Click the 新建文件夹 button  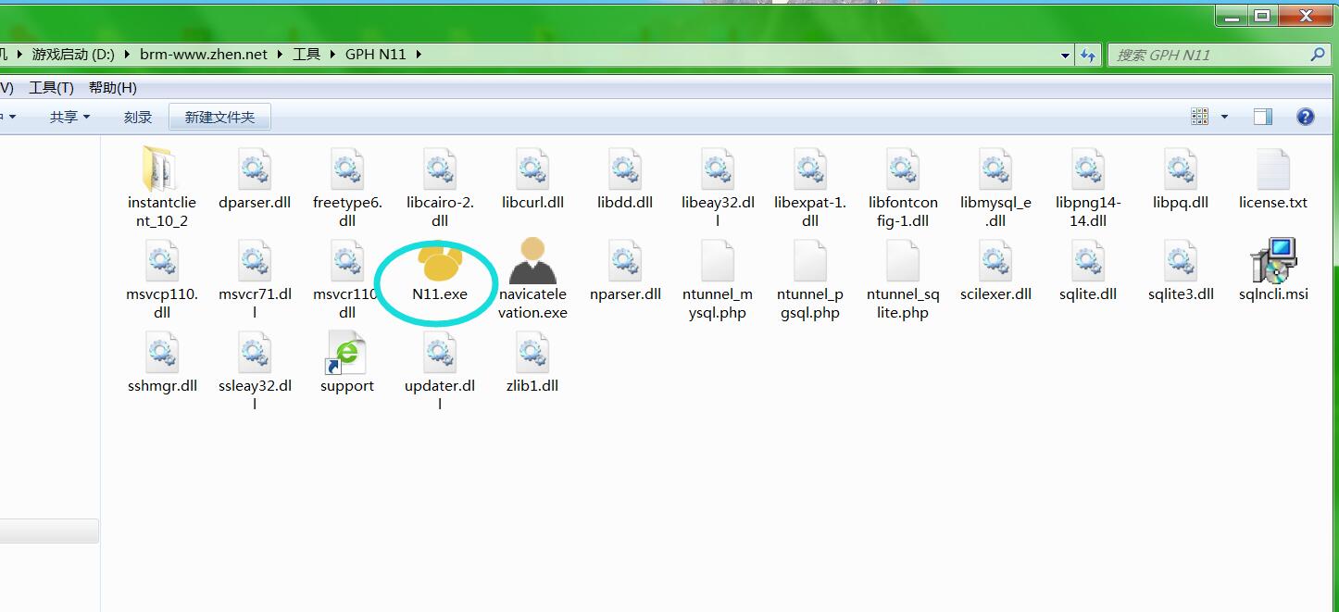click(x=219, y=117)
